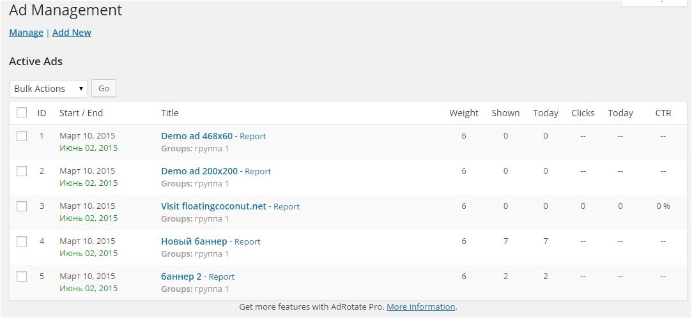Tick the select-all checkbox in table header
Viewport: 692px width, 318px height.
click(22, 113)
